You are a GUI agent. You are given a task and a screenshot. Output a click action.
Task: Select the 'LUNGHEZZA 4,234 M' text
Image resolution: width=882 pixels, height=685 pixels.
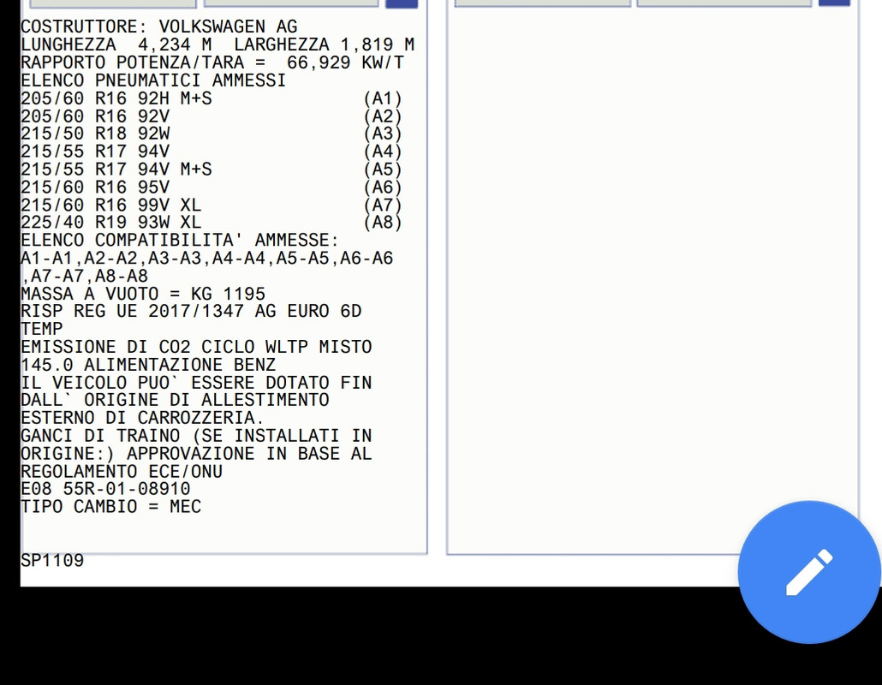(116, 45)
